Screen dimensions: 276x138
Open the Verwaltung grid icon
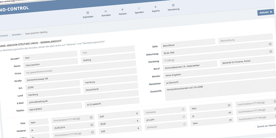click(173, 5)
